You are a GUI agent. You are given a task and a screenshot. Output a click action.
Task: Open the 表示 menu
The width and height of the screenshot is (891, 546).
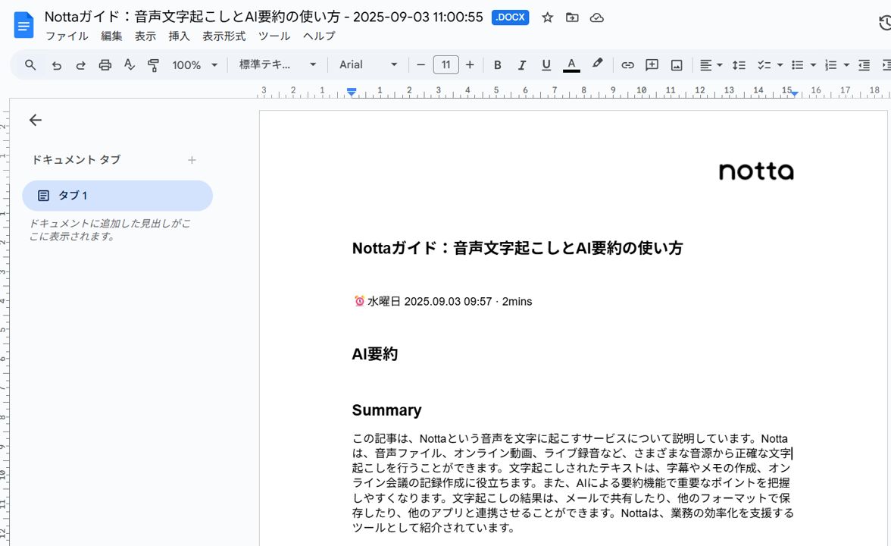point(145,36)
